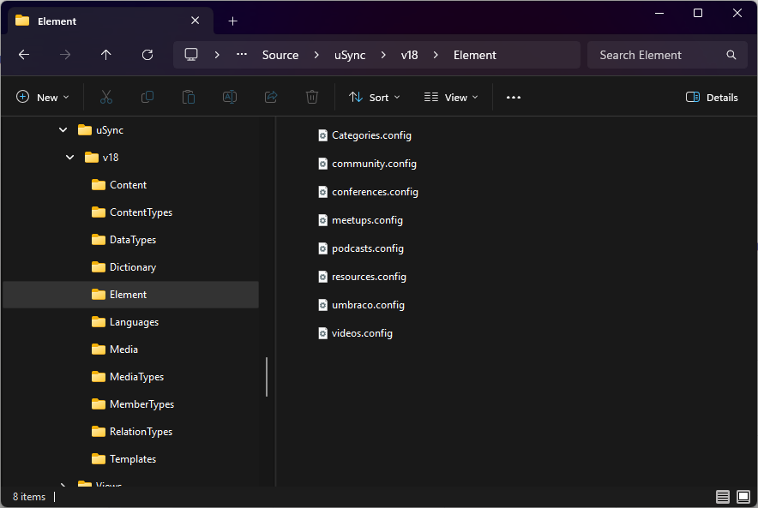Click the navigation pane scrollbar

[x=267, y=377]
